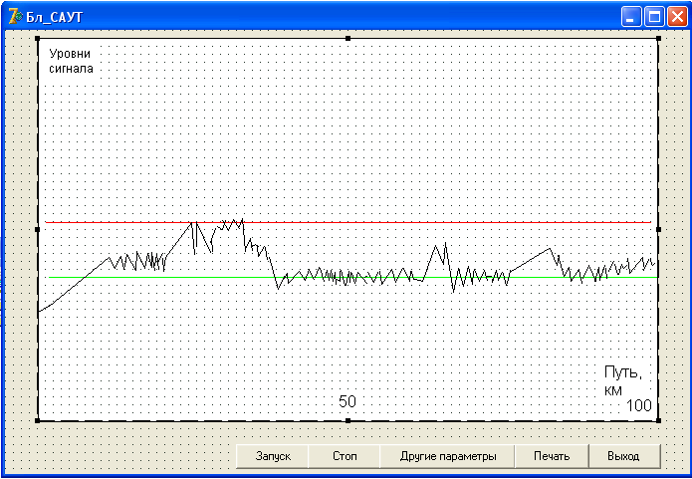692x479 pixels.
Task: Click the Бл_САУТ window title text
Action: tap(55, 18)
